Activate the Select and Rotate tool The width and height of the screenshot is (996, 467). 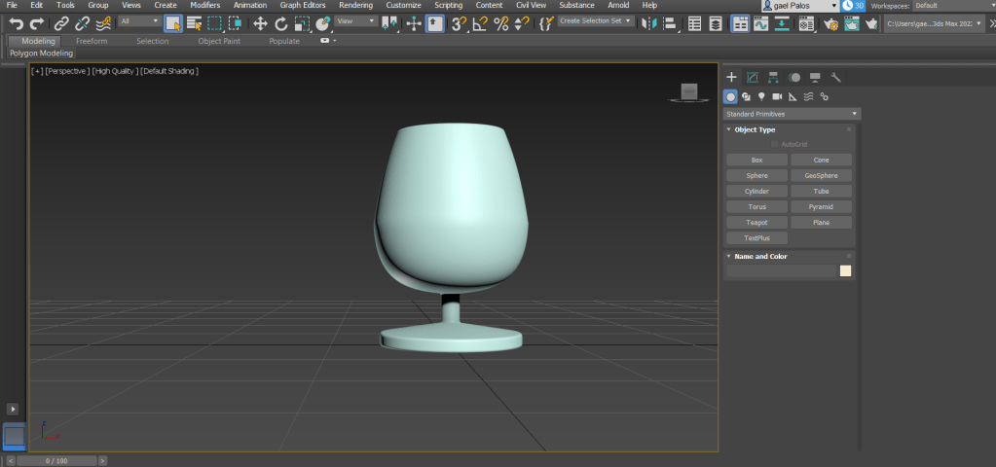click(280, 22)
